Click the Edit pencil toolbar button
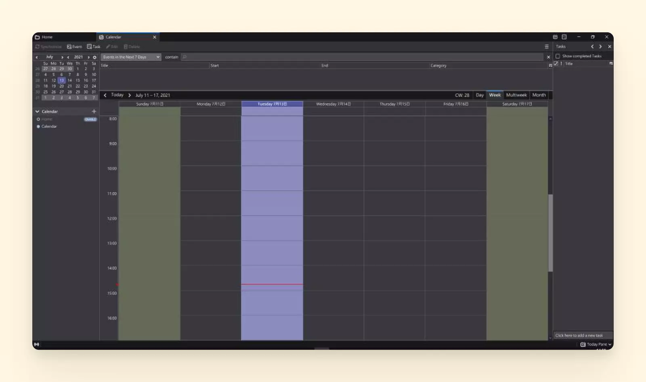 coord(112,47)
